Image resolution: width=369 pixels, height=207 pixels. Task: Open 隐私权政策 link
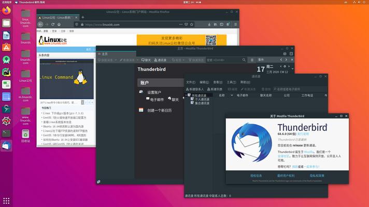click(317, 176)
